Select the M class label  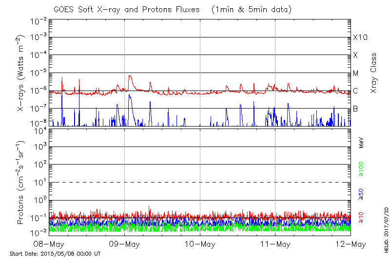click(356, 73)
